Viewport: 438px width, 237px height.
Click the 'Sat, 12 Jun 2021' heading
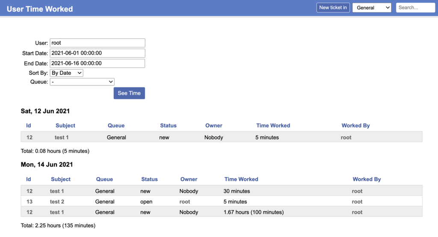[x=45, y=111]
